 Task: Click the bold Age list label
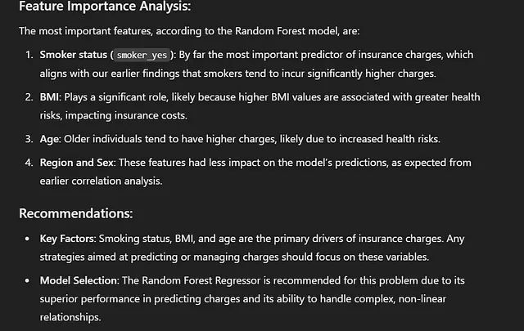click(x=49, y=139)
